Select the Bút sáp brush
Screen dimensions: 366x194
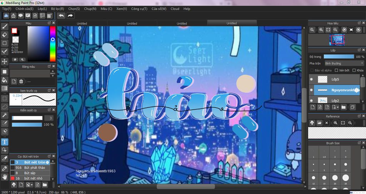[30, 173]
